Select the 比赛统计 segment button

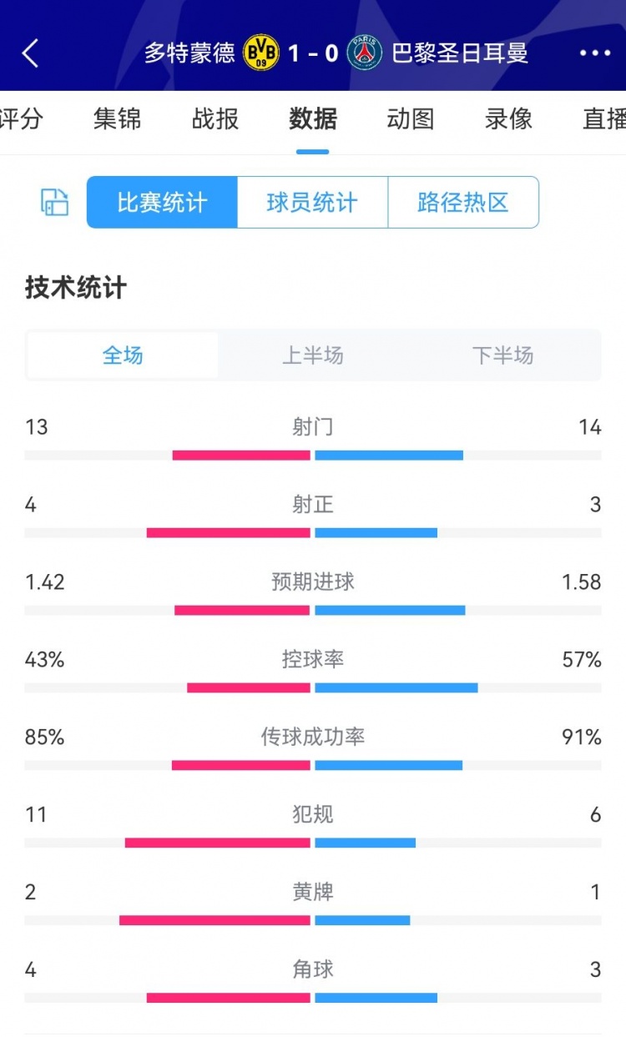tap(162, 202)
